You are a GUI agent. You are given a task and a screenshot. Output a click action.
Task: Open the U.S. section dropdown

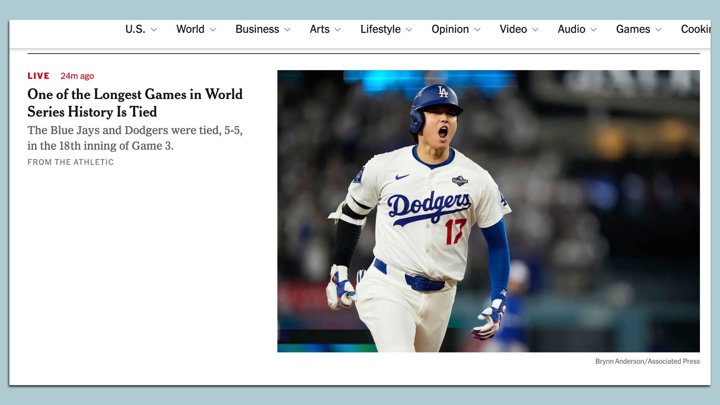point(154,29)
